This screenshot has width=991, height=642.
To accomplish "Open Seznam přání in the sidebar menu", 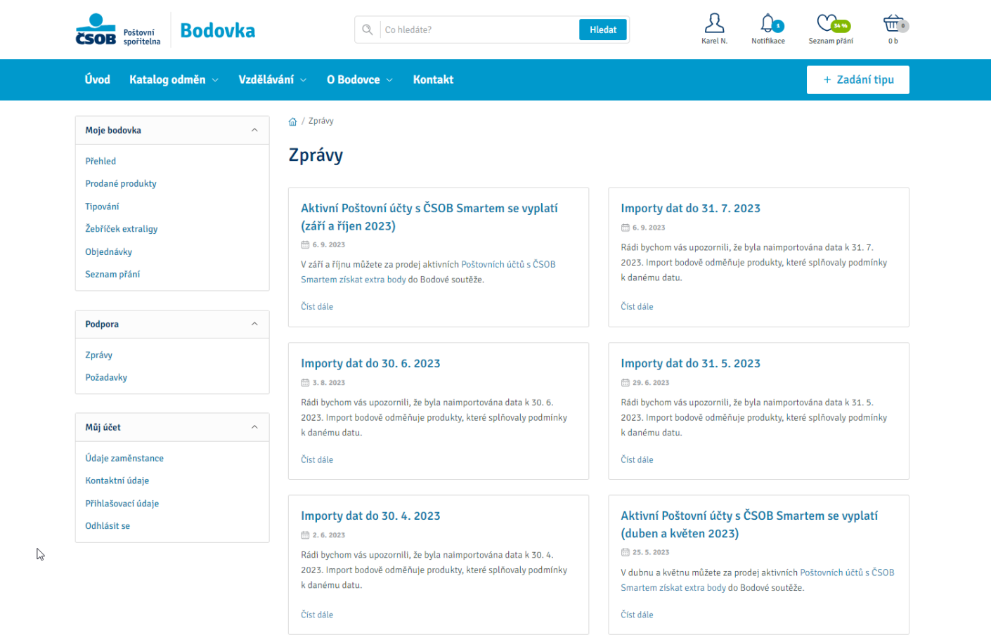I will coord(112,274).
